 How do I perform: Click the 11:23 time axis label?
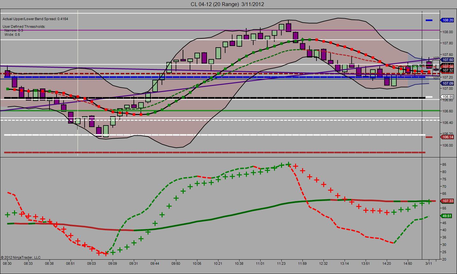pyautogui.click(x=281, y=264)
